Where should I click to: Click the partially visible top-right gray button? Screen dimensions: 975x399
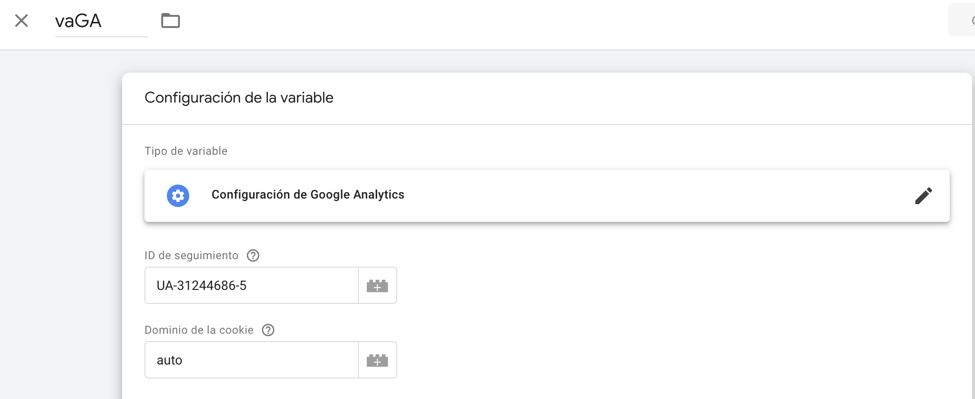click(x=961, y=20)
